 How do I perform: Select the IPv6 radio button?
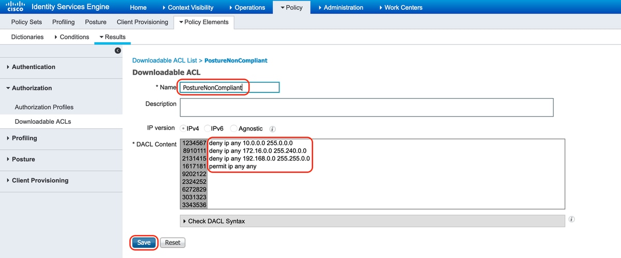[208, 128]
